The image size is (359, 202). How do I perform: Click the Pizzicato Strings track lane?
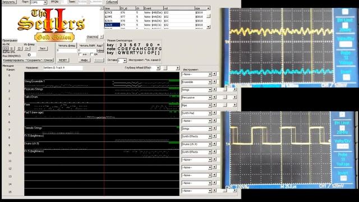[102, 91]
